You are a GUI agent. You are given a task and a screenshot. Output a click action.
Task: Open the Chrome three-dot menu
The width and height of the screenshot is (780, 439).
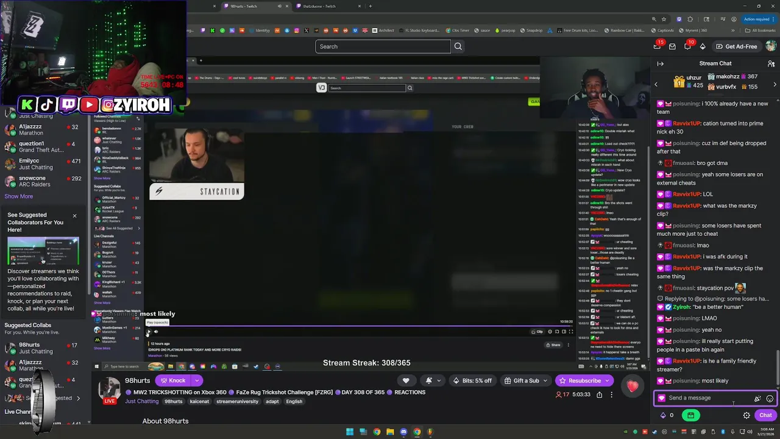[x=774, y=19]
